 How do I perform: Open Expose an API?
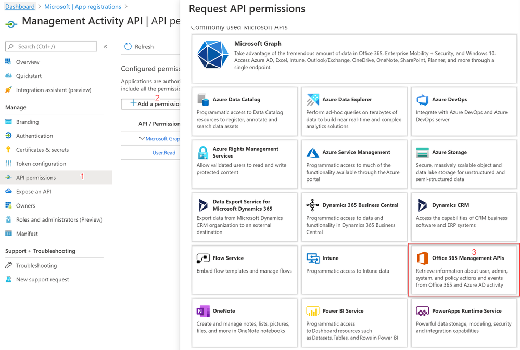[33, 191]
